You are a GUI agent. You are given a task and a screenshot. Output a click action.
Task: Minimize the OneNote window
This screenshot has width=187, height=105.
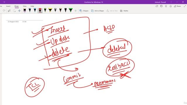[x=177, y=2]
